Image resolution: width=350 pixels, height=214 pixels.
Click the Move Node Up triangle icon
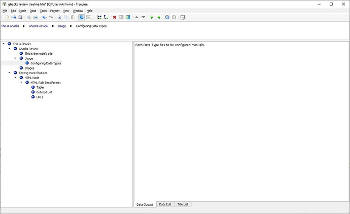click(136, 17)
